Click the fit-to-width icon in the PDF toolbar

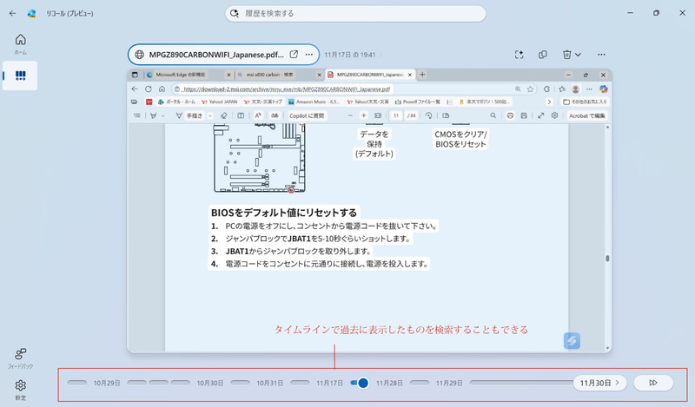(378, 115)
